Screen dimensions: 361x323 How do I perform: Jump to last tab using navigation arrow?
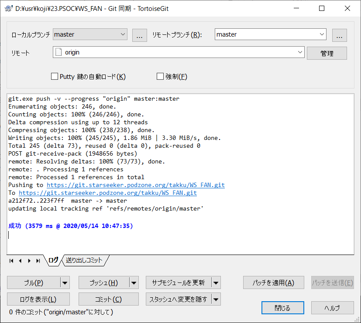click(x=38, y=261)
